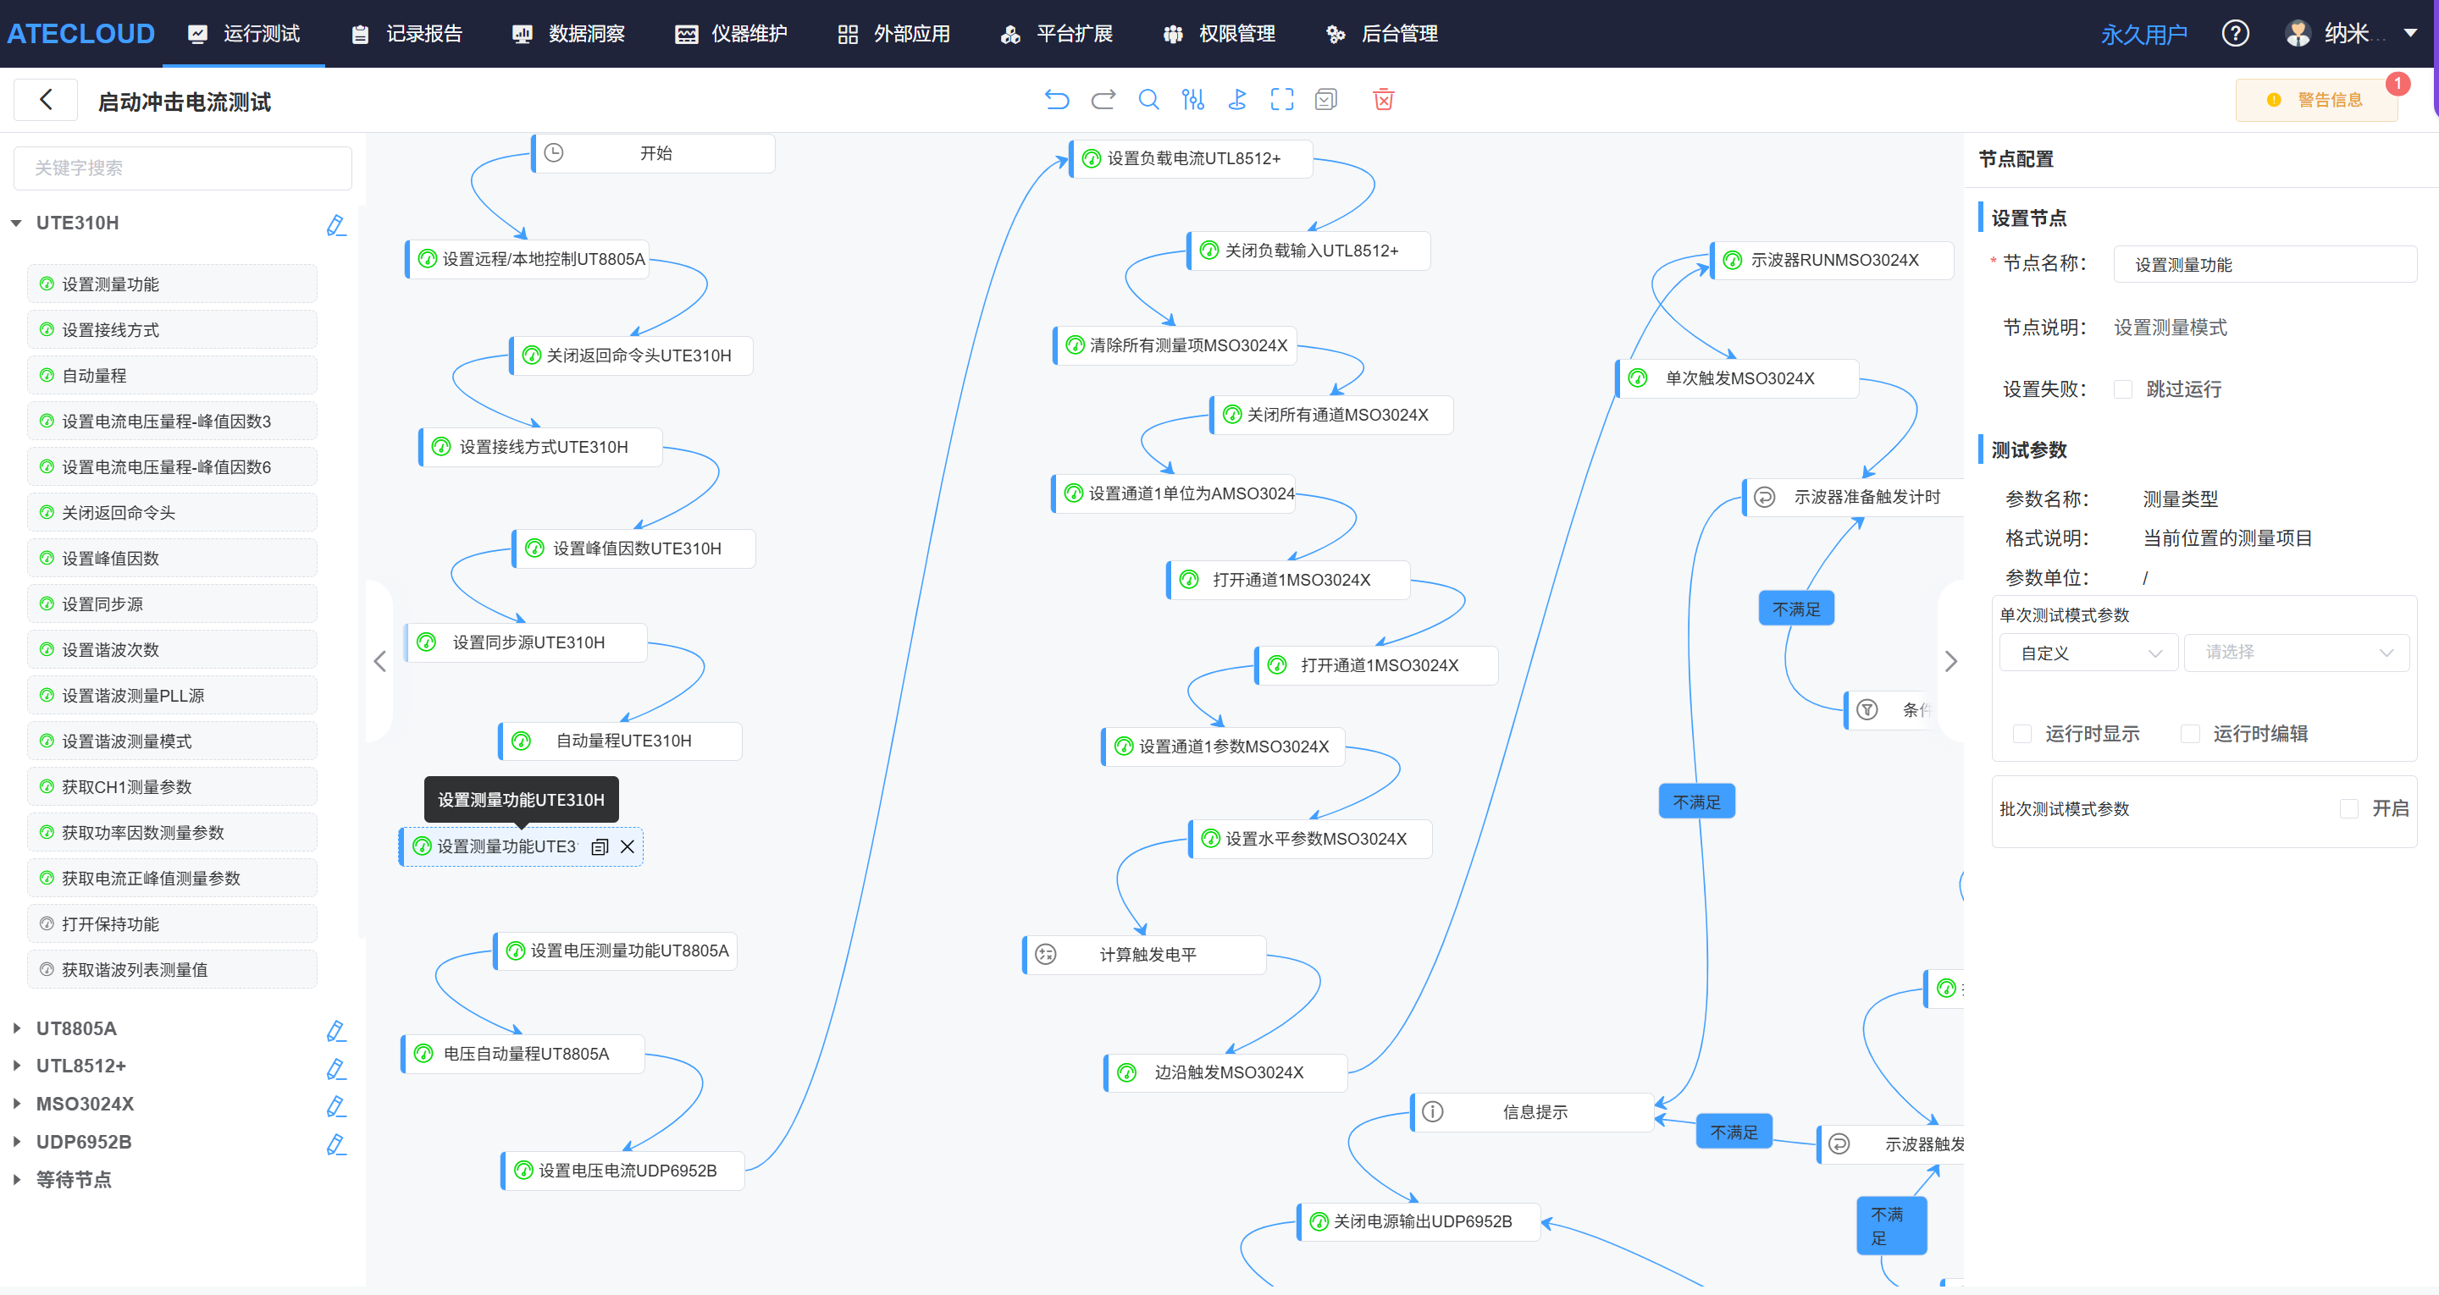Click X icon on selected 设置测量功能 node
The height and width of the screenshot is (1295, 2439).
click(627, 847)
